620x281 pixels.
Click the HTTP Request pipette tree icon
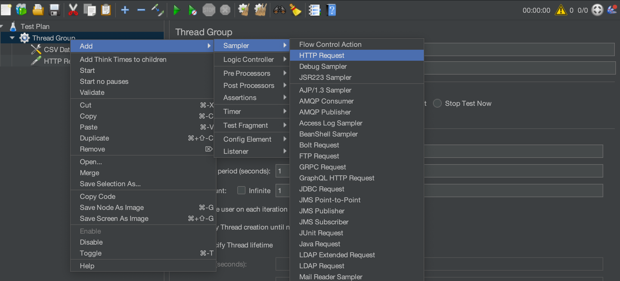click(36, 61)
